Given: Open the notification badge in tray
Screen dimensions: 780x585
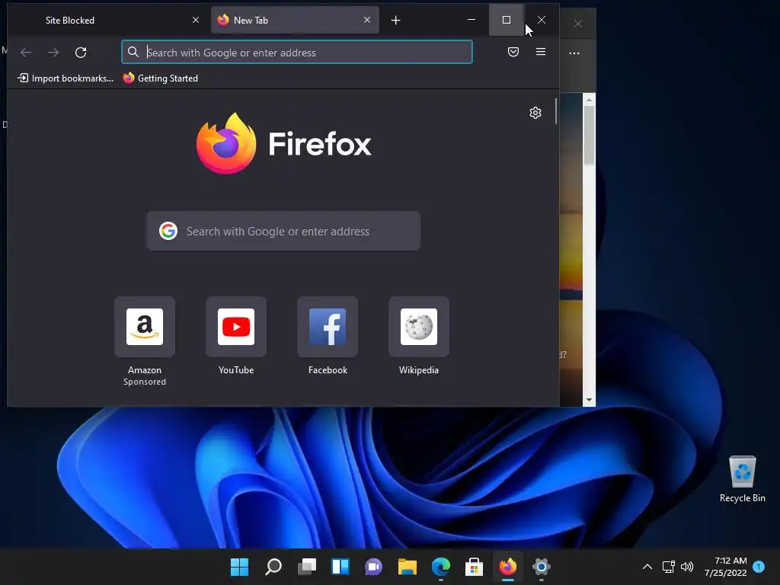Looking at the screenshot, I should click(x=759, y=567).
